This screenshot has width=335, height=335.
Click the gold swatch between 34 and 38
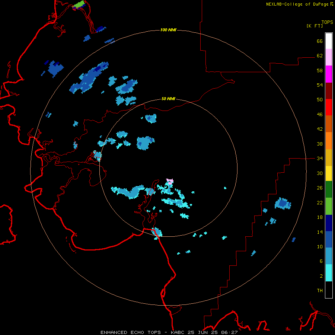[x=329, y=157]
